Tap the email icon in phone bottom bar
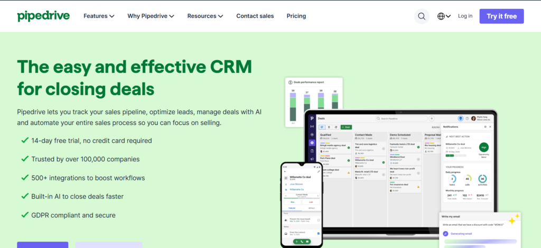The width and height of the screenshot is (541, 248). point(307,242)
